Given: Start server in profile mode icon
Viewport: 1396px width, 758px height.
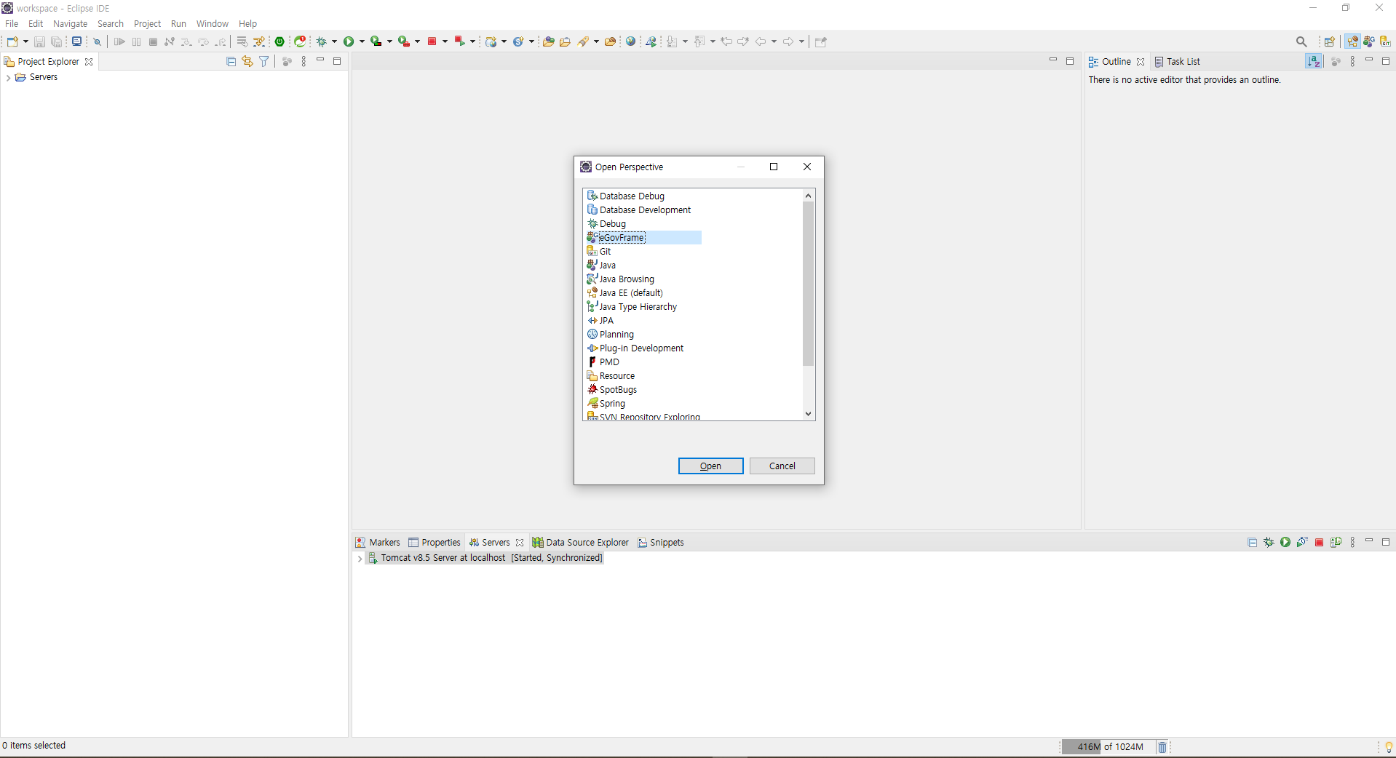Looking at the screenshot, I should coord(1302,542).
